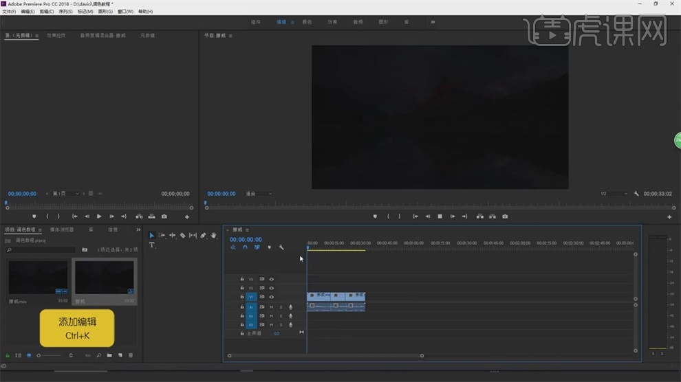This screenshot has width=681, height=382.
Task: Select the Razor tool in tools panel
Action: (x=182, y=236)
